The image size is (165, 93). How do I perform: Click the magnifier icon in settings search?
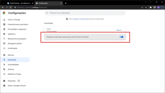[47, 13]
